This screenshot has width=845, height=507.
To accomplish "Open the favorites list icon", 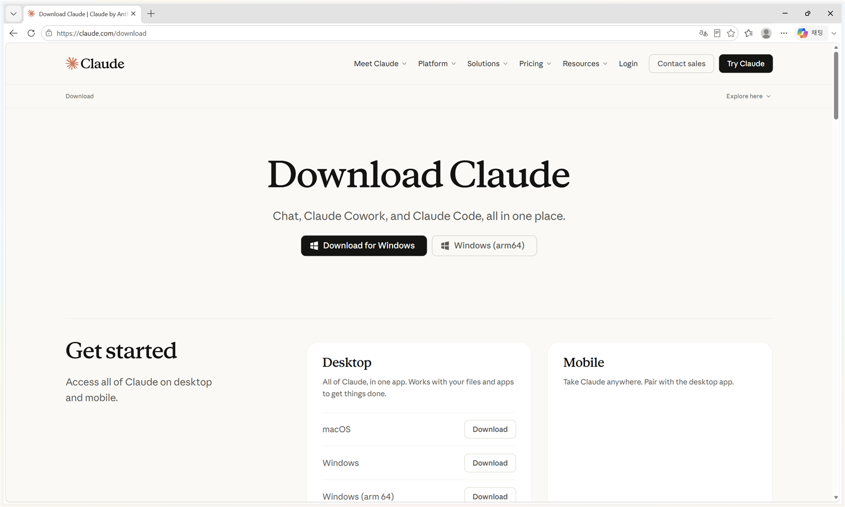I will pyautogui.click(x=749, y=33).
